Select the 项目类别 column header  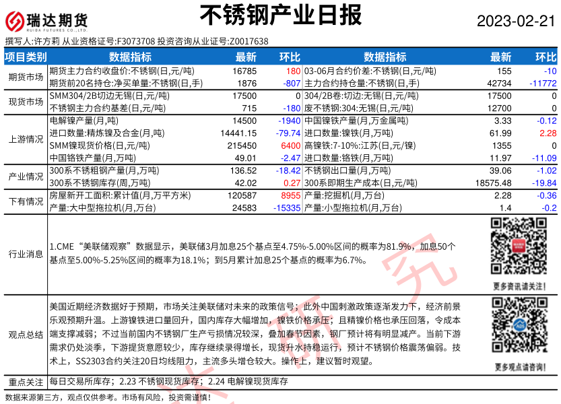pos(24,57)
